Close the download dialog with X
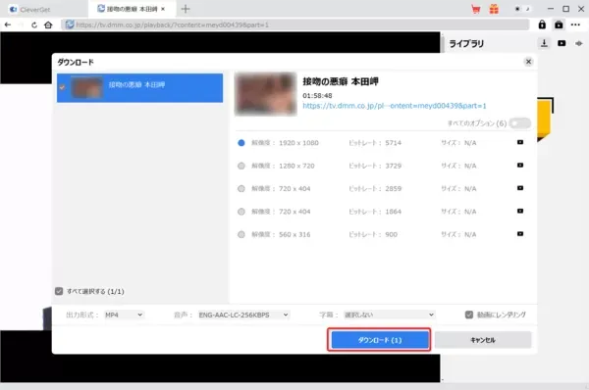 pos(528,62)
